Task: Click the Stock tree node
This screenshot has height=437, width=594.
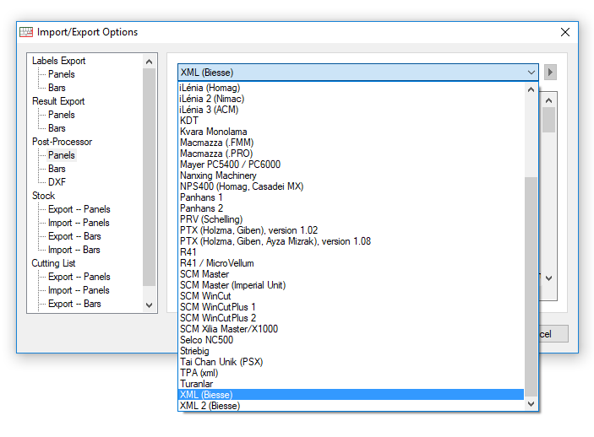Action: (43, 196)
